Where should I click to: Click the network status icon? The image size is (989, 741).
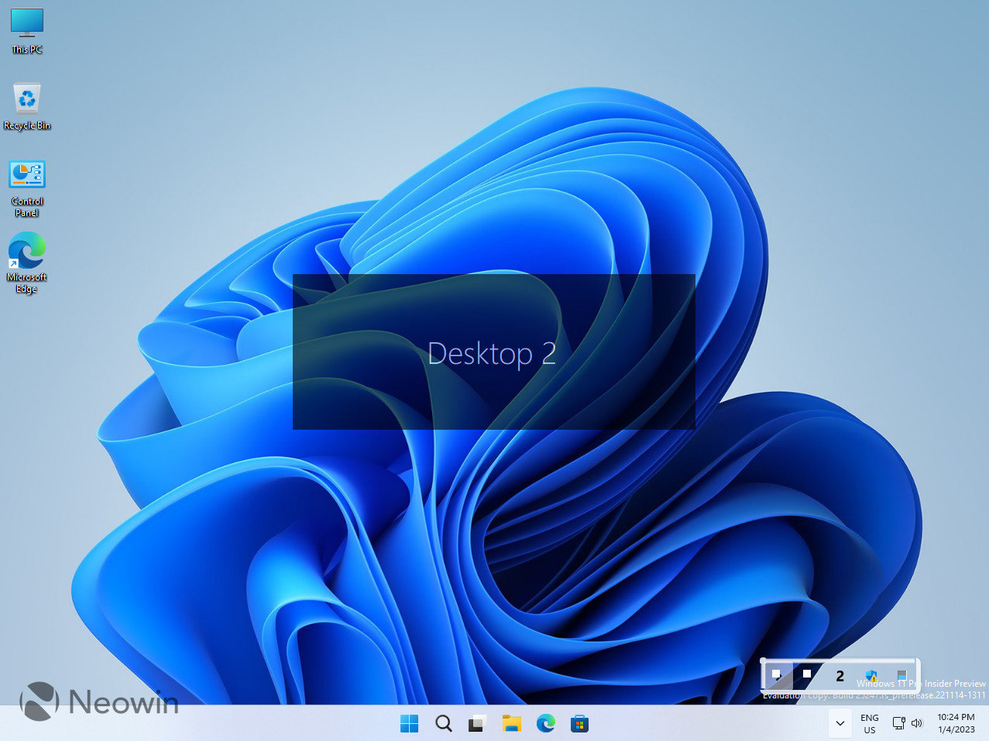[x=898, y=723]
